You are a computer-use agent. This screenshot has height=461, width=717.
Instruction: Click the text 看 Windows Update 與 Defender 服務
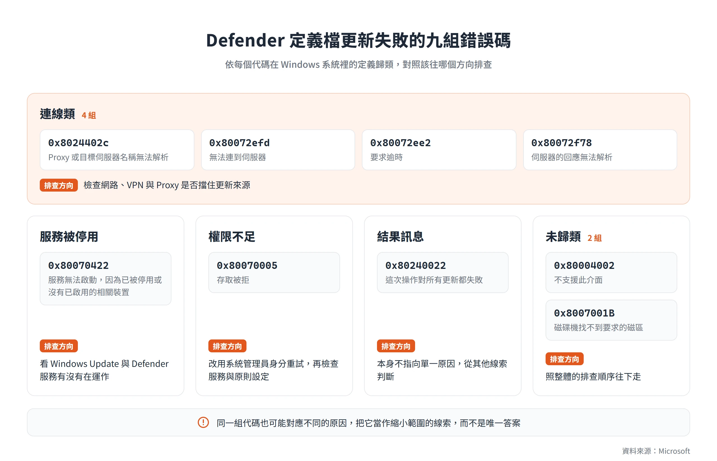[104, 370]
